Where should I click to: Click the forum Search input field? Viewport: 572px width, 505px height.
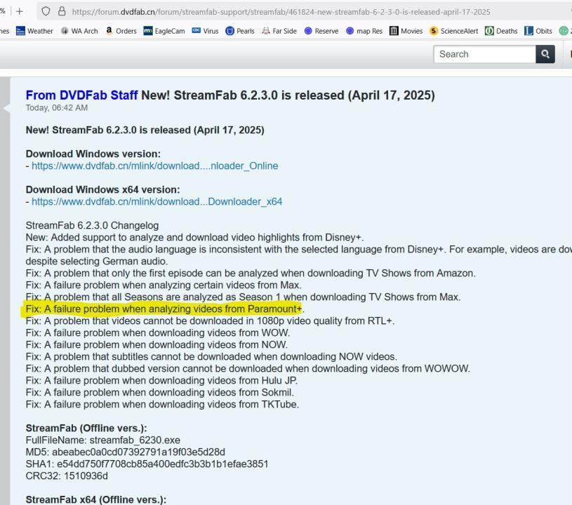484,54
